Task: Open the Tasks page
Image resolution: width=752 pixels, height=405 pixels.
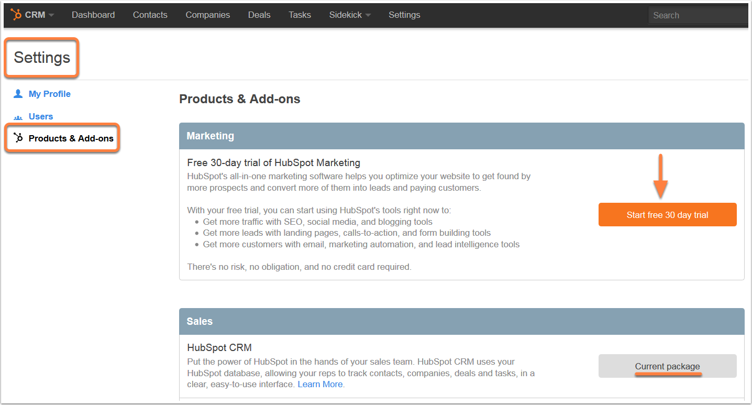Action: coord(300,15)
